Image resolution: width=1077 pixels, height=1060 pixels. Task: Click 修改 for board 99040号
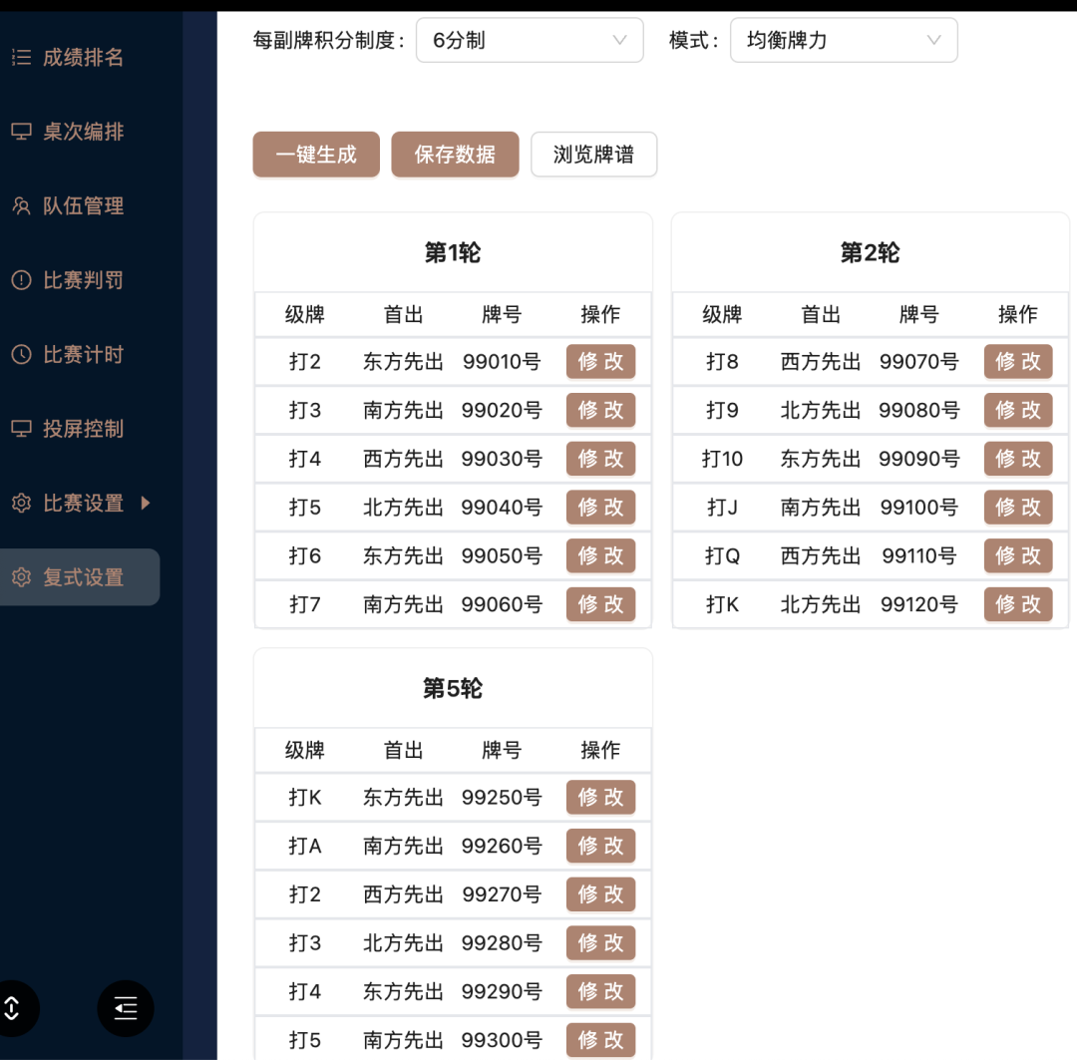pos(600,507)
